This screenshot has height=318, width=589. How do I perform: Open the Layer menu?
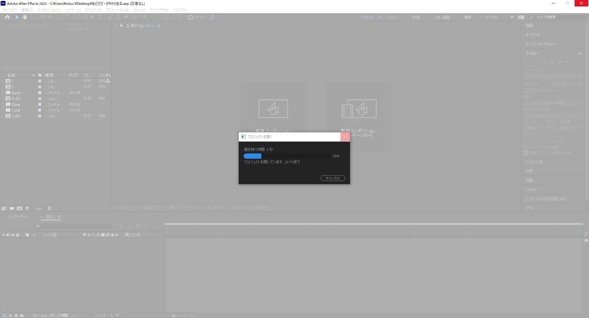tap(73, 10)
